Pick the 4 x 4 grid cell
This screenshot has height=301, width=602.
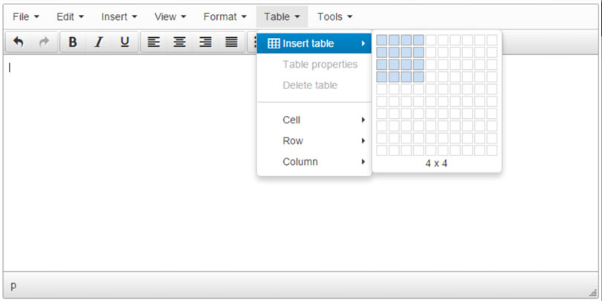[x=418, y=77]
